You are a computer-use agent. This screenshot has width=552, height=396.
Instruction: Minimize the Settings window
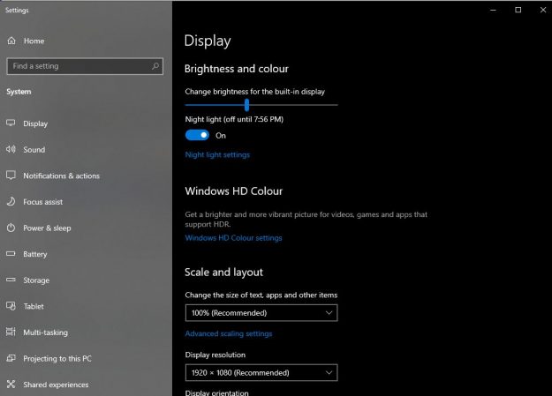point(493,10)
